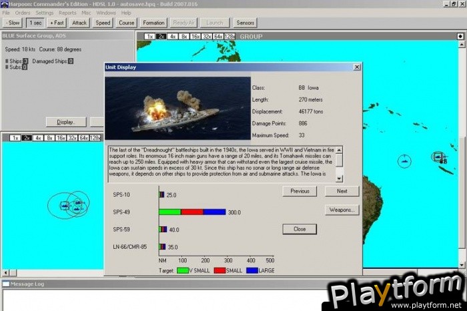Screen dimensions: 467x311
Task: Click the Message Log title icon
Action: click(6, 284)
